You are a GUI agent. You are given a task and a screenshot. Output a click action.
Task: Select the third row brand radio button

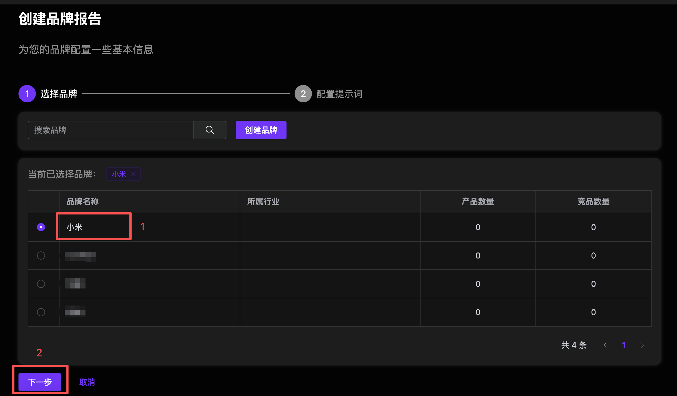[x=41, y=284]
